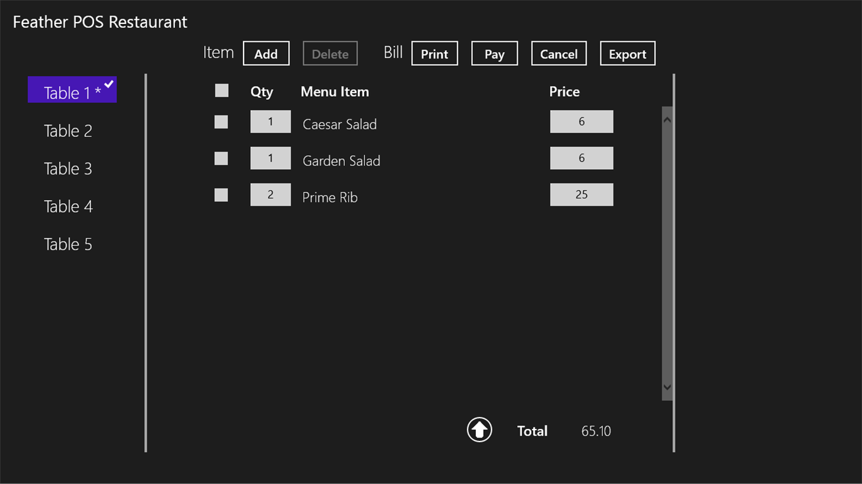Click the up arrow circle icon beside Total

click(479, 430)
